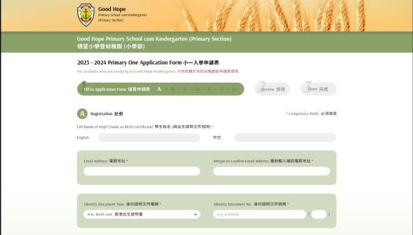Open the Review step pill

tap(273, 89)
